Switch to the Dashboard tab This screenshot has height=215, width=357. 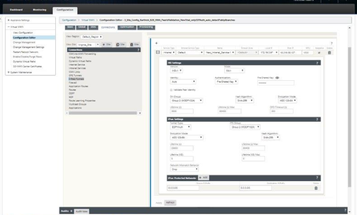pos(16,10)
